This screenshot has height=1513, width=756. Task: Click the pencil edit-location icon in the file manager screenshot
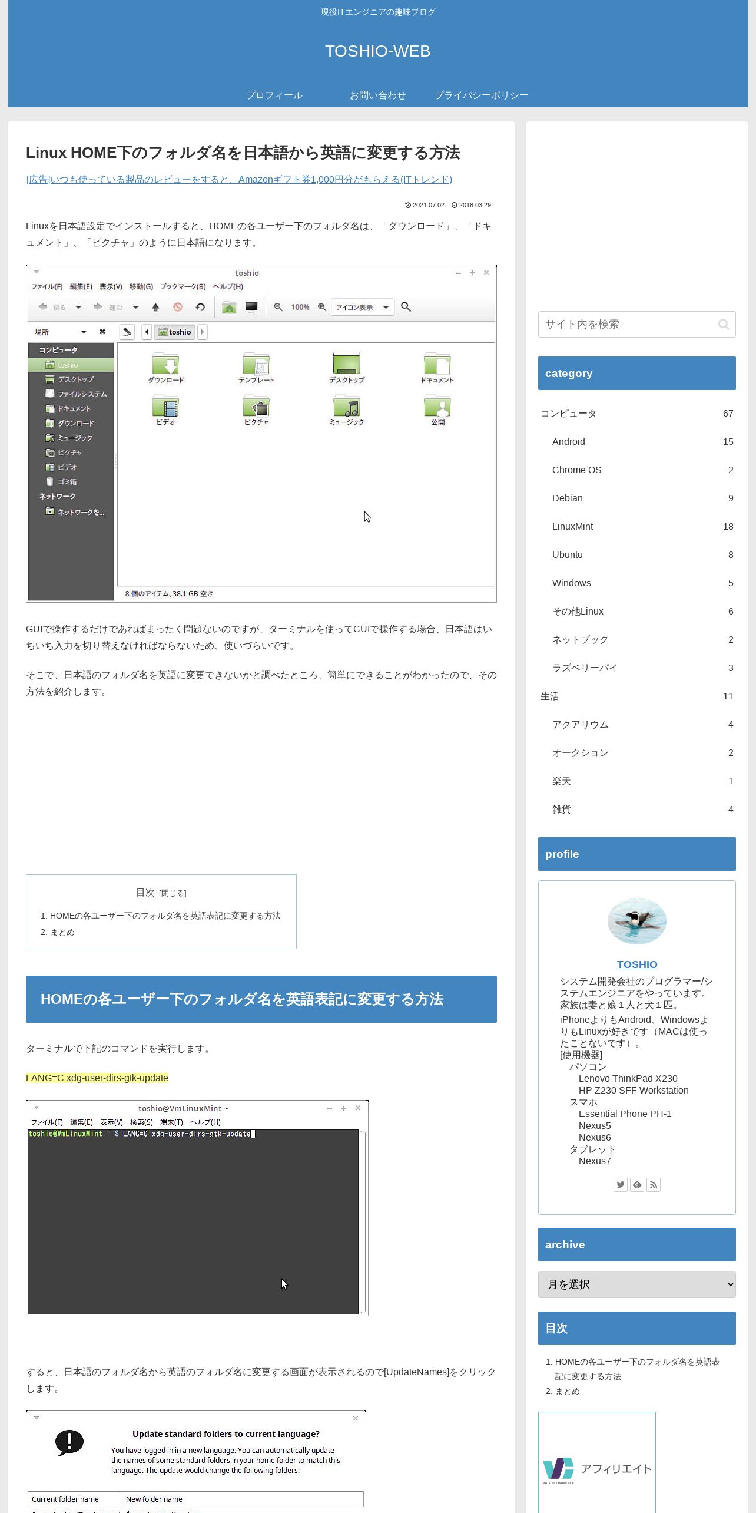127,332
